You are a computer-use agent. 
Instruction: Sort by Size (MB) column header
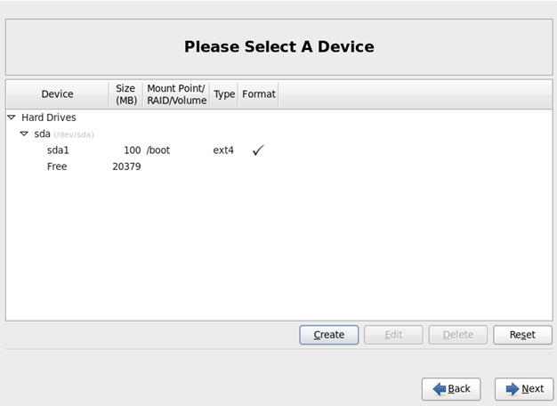click(125, 94)
